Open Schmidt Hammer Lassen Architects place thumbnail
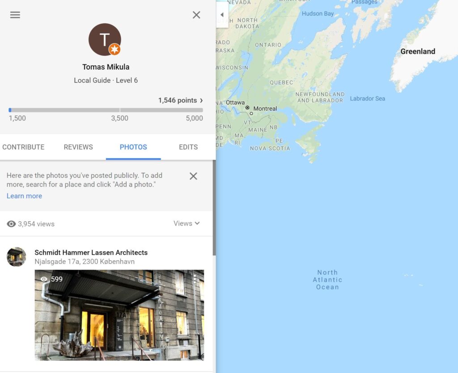The height and width of the screenshot is (373, 458). [x=17, y=257]
